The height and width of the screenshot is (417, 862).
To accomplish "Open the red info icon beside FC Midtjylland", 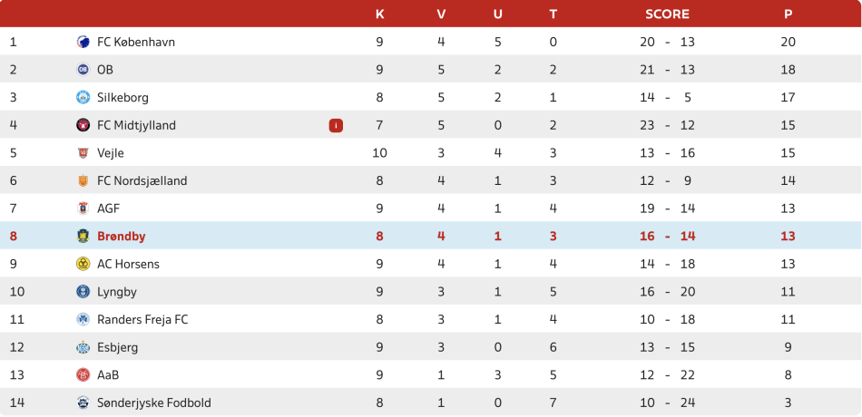I will click(x=336, y=125).
